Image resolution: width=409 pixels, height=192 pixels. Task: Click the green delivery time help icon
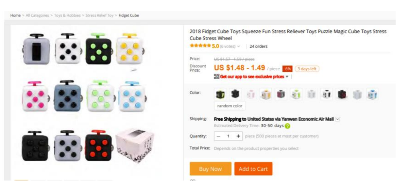pyautogui.click(x=287, y=126)
